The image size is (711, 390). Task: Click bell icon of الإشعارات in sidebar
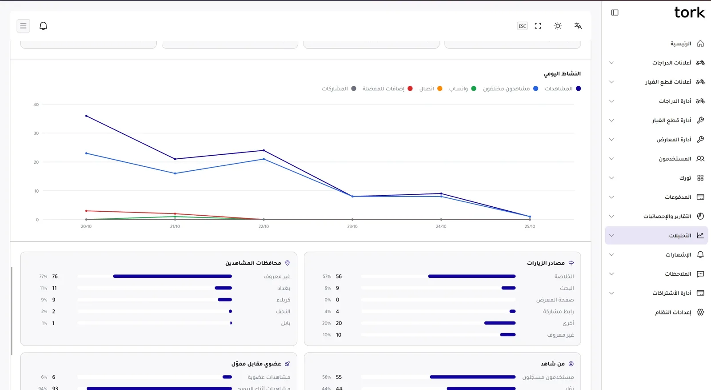(x=700, y=255)
